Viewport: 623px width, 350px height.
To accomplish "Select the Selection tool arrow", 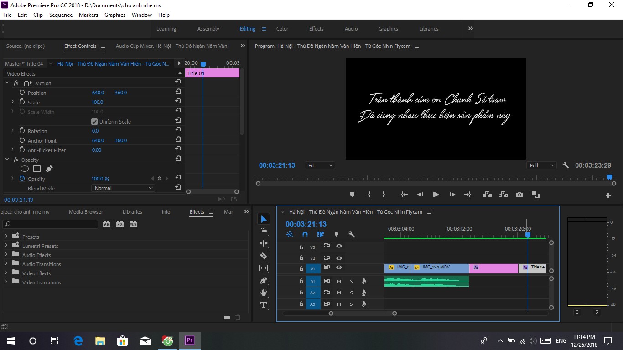I will 264,219.
